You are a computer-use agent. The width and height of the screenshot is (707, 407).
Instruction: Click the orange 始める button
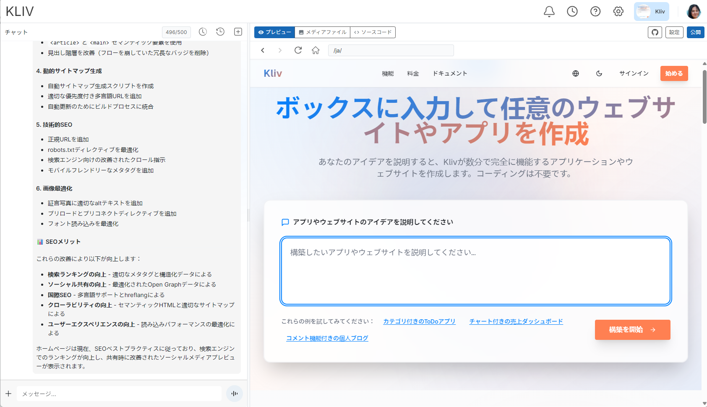tap(674, 73)
